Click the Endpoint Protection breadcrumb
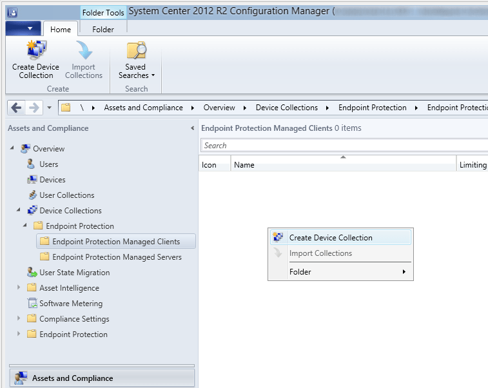 click(372, 108)
